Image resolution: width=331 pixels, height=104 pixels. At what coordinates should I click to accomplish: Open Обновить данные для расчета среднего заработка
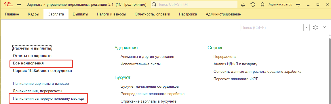pos(257,71)
